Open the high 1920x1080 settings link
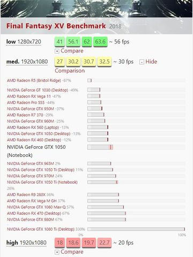193x257 pixels. click(26, 243)
